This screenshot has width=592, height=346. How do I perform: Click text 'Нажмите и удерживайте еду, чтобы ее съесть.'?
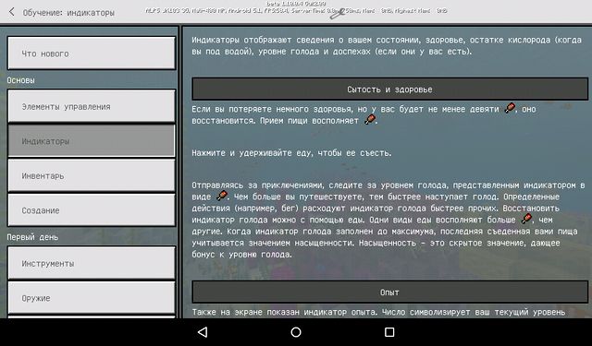291,153
